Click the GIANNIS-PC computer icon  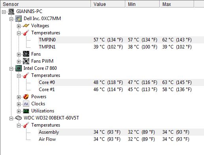(11, 11)
